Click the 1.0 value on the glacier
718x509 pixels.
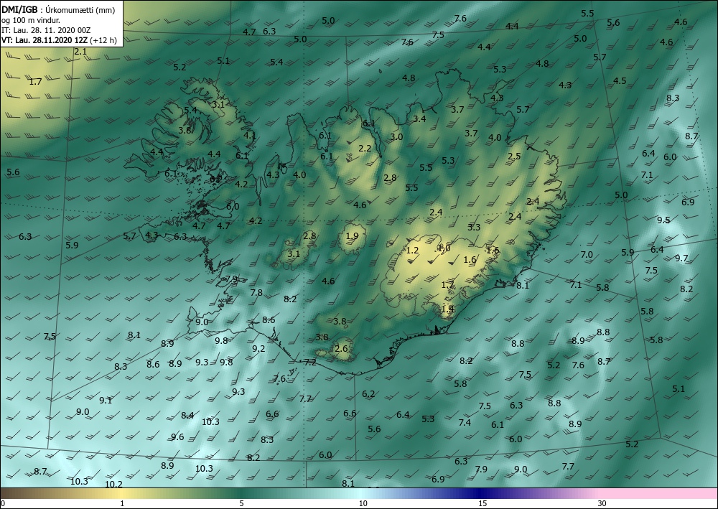pos(444,248)
